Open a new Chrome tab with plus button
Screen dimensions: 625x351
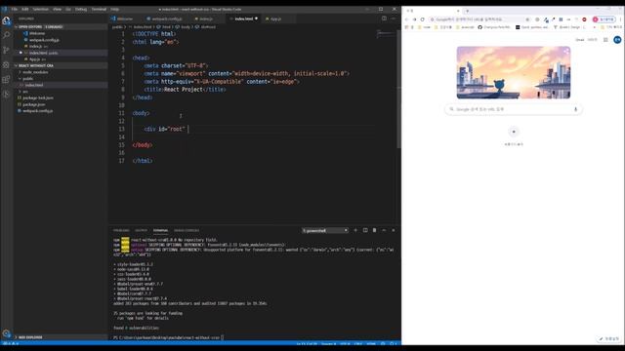(x=467, y=11)
